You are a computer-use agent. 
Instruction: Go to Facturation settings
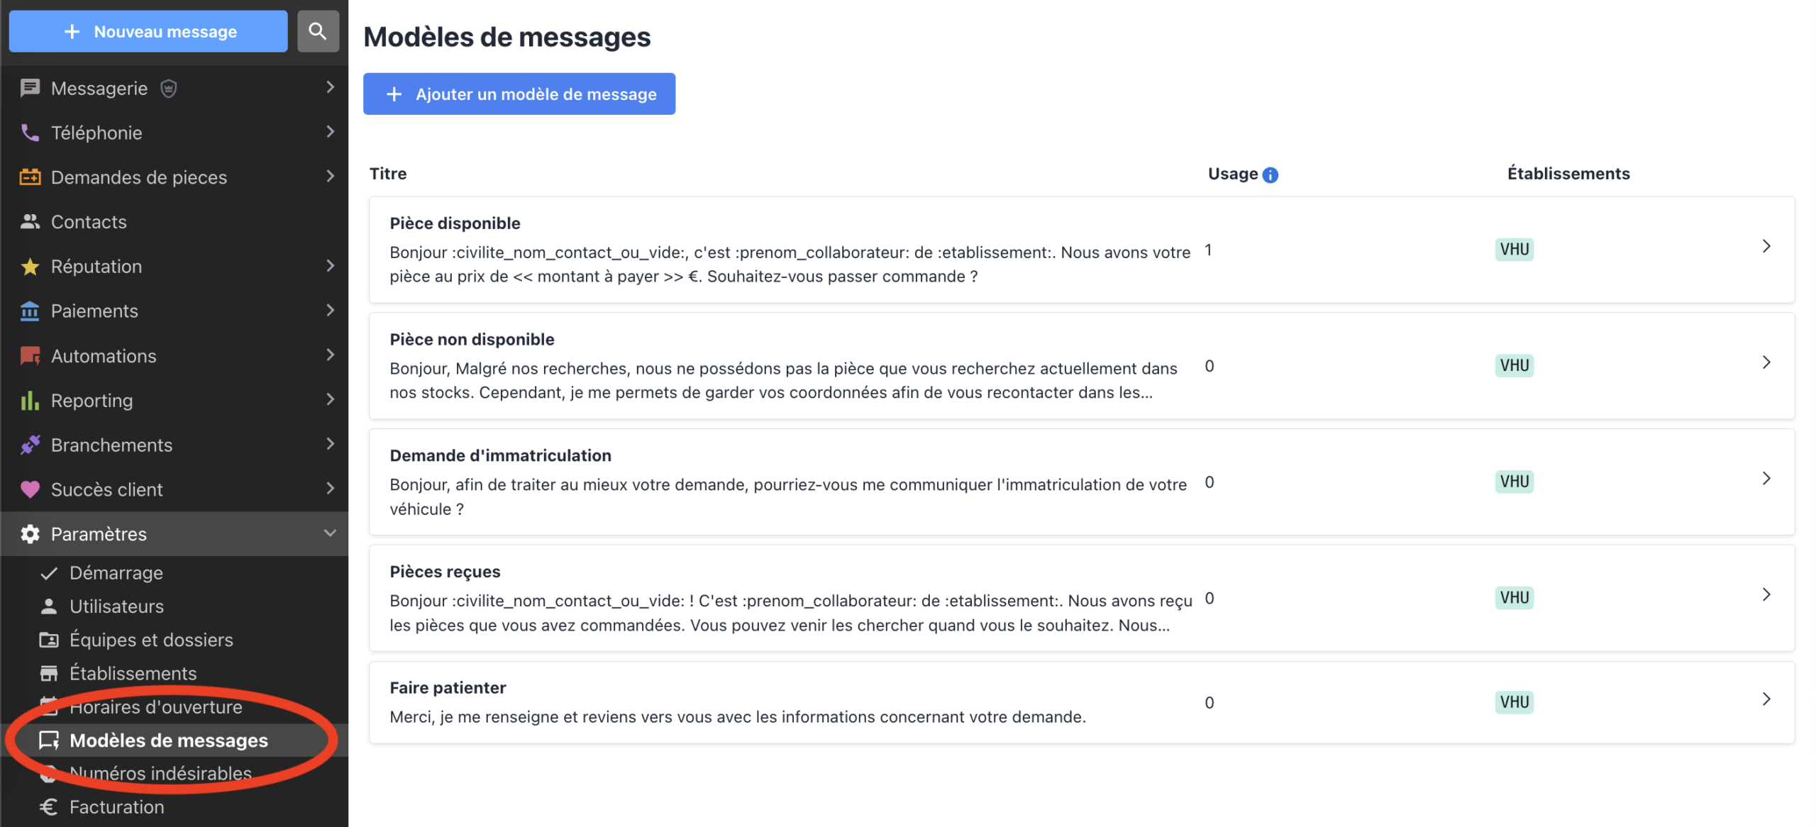[116, 807]
